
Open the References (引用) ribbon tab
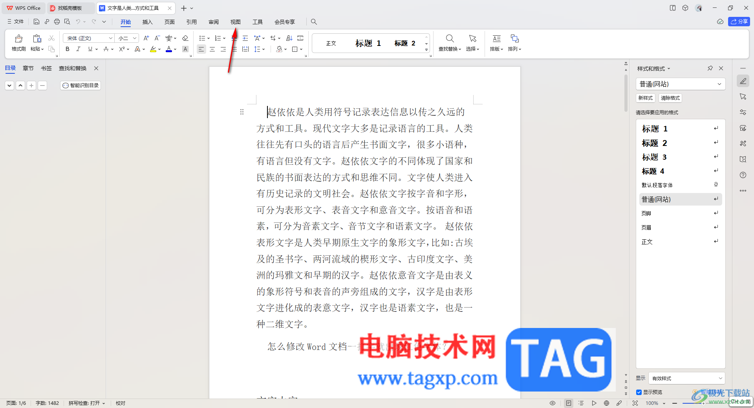pos(192,22)
